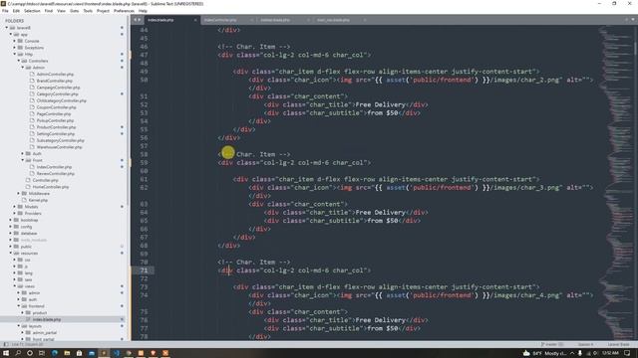Collapse the frontend folder

(x=19, y=306)
